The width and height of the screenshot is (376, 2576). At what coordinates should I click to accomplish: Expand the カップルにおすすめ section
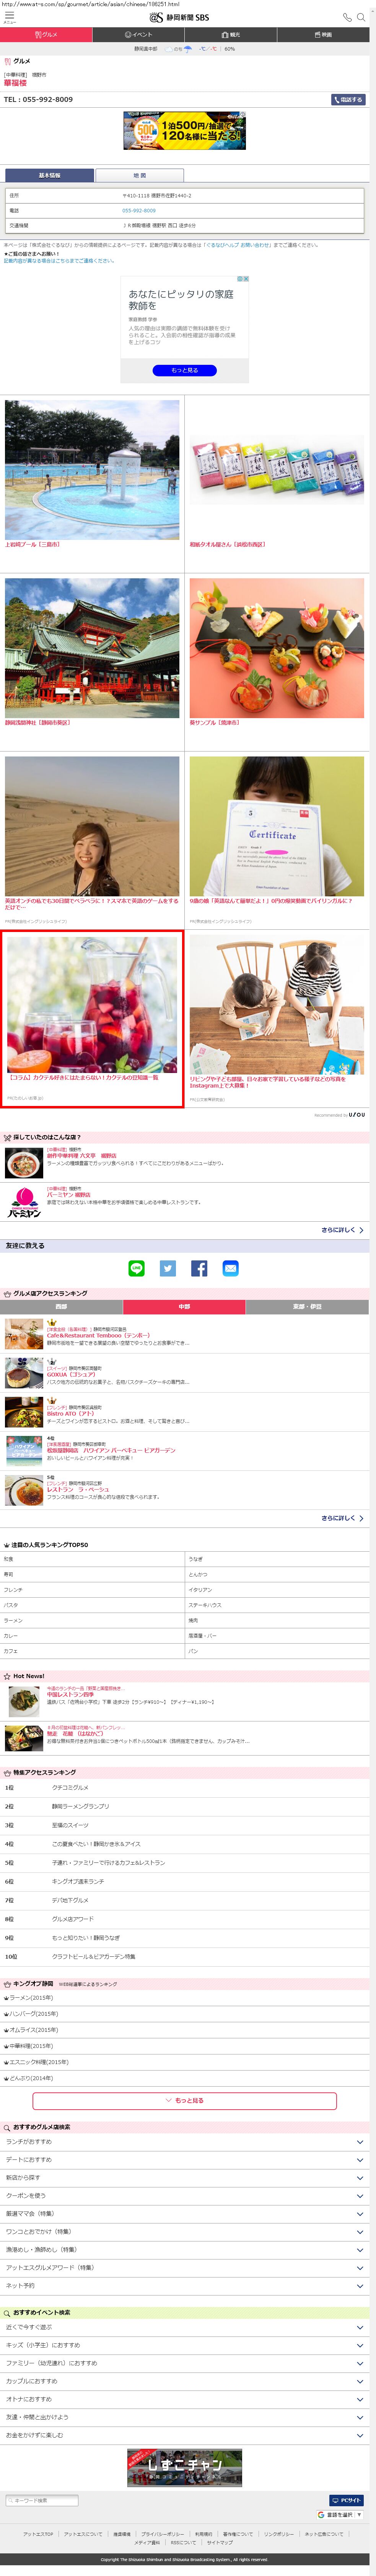187,2381
